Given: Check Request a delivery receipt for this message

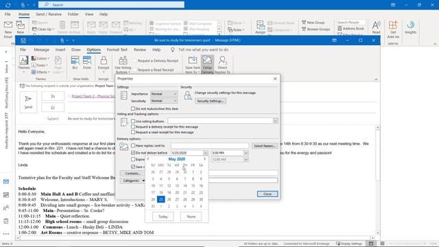Looking at the screenshot, I should (x=133, y=127).
